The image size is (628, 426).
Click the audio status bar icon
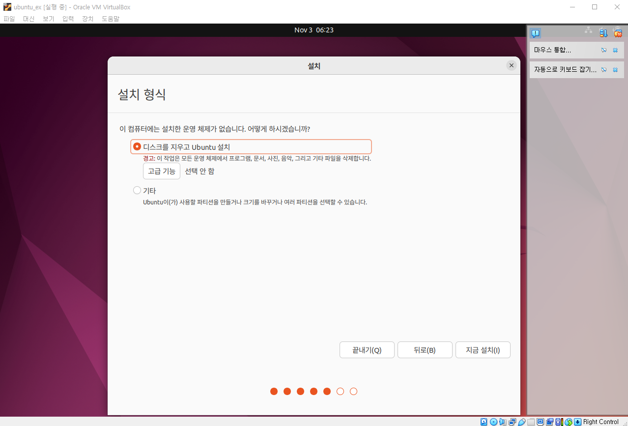coord(502,422)
